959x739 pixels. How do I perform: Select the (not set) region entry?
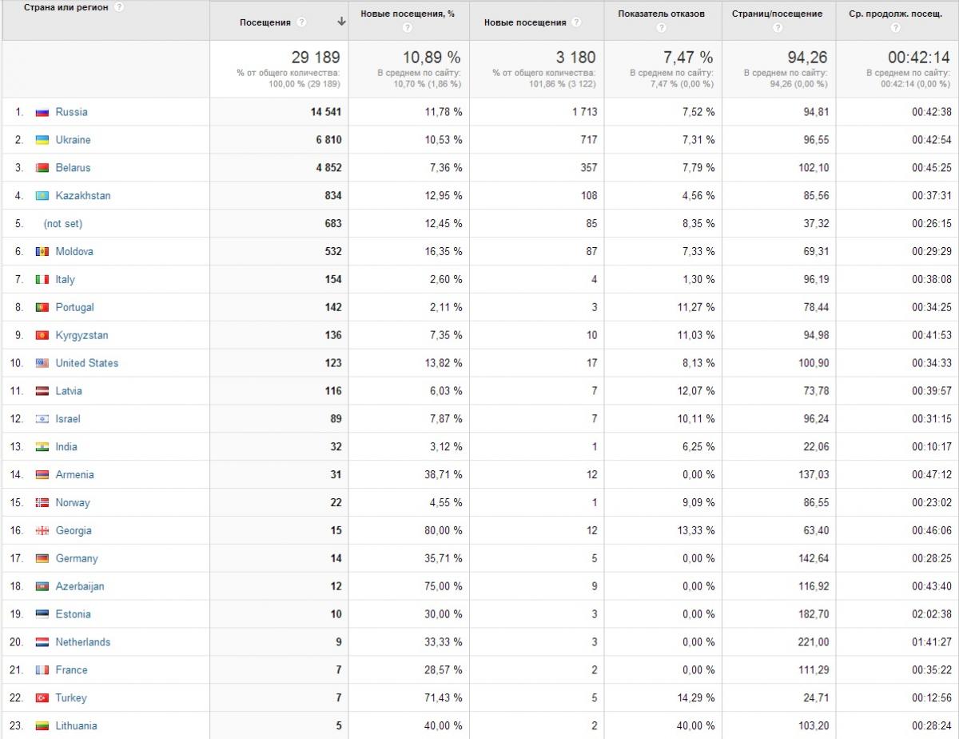coord(63,224)
